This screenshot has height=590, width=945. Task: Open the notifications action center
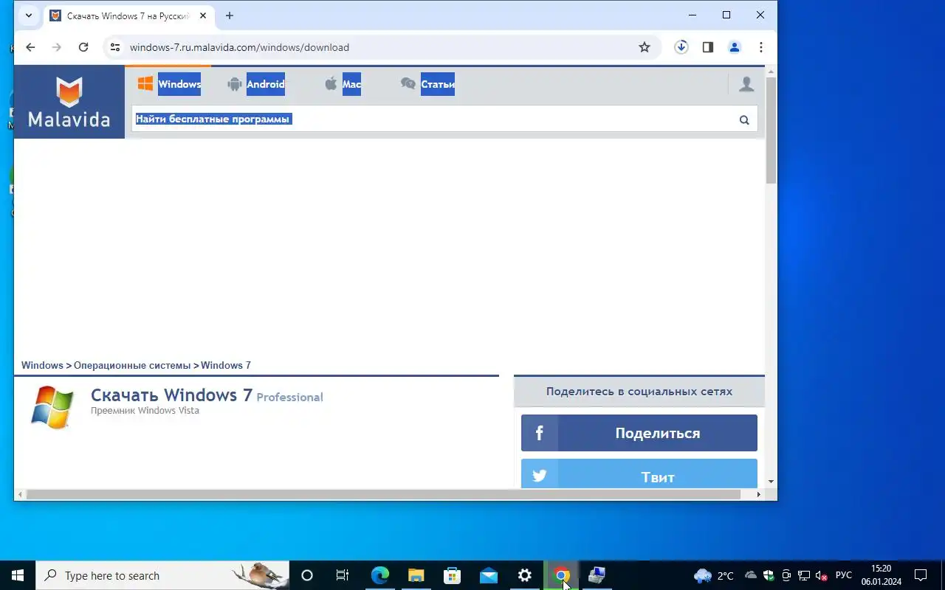(x=921, y=575)
